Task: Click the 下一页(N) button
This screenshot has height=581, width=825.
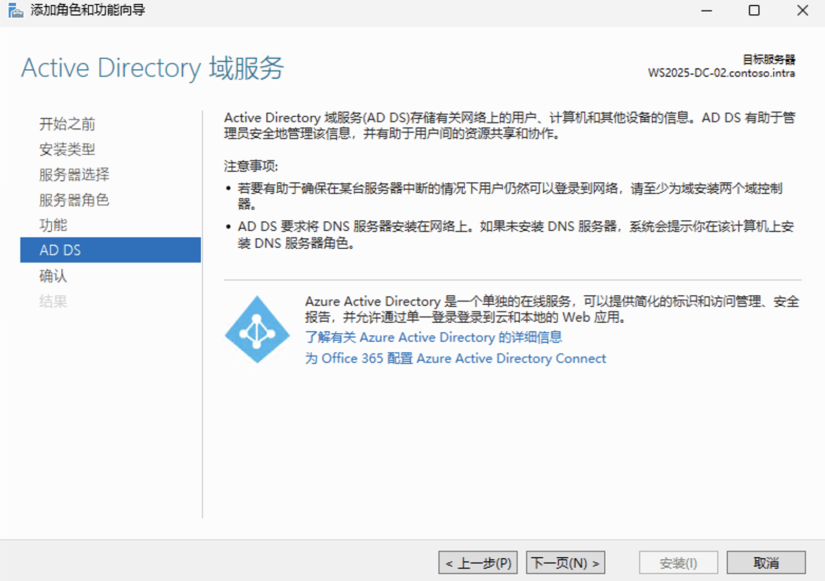Action: 566,563
